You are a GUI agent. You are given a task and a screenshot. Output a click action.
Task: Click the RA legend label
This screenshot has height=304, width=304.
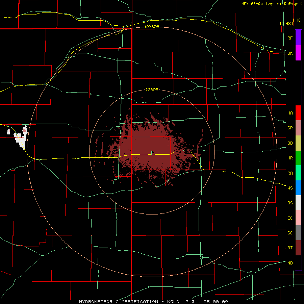coord(290,173)
